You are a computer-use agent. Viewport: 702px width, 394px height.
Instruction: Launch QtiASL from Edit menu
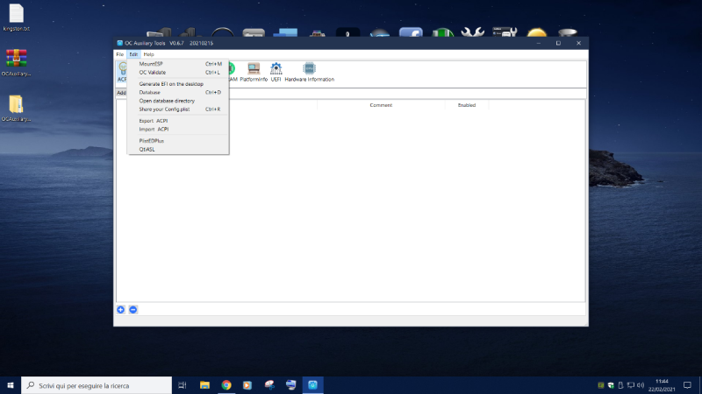coord(178,150)
